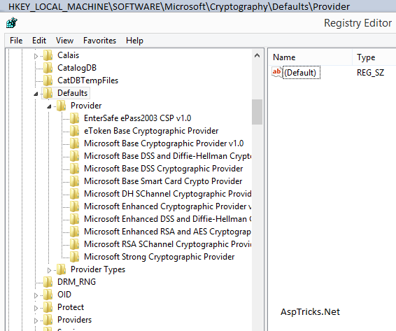The width and height of the screenshot is (396, 331).
Task: Select Microsoft Enhanced DSS and Diffie-Hellman key
Action: 167,219
